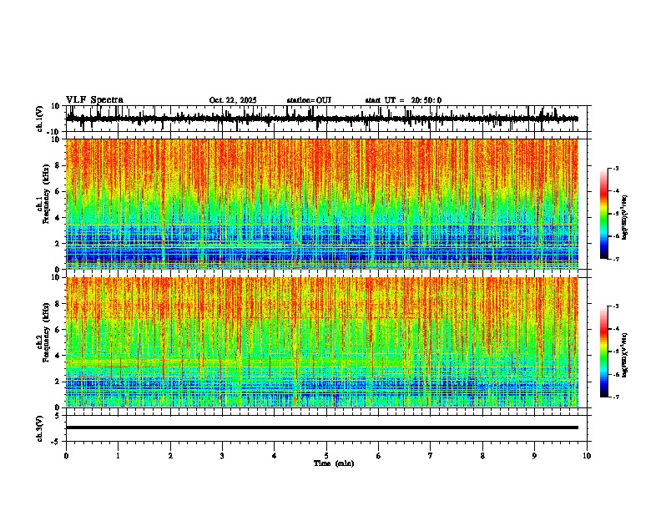Click the "6" kHz tick of ch.2 spectrogram
This screenshot has height=511, width=661.
click(58, 329)
